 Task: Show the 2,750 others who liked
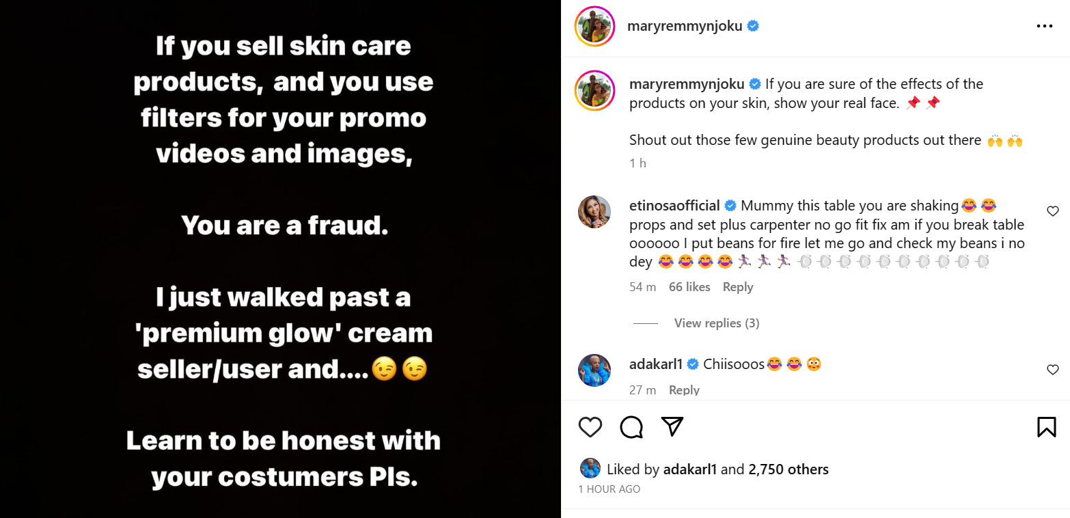pyautogui.click(x=788, y=469)
